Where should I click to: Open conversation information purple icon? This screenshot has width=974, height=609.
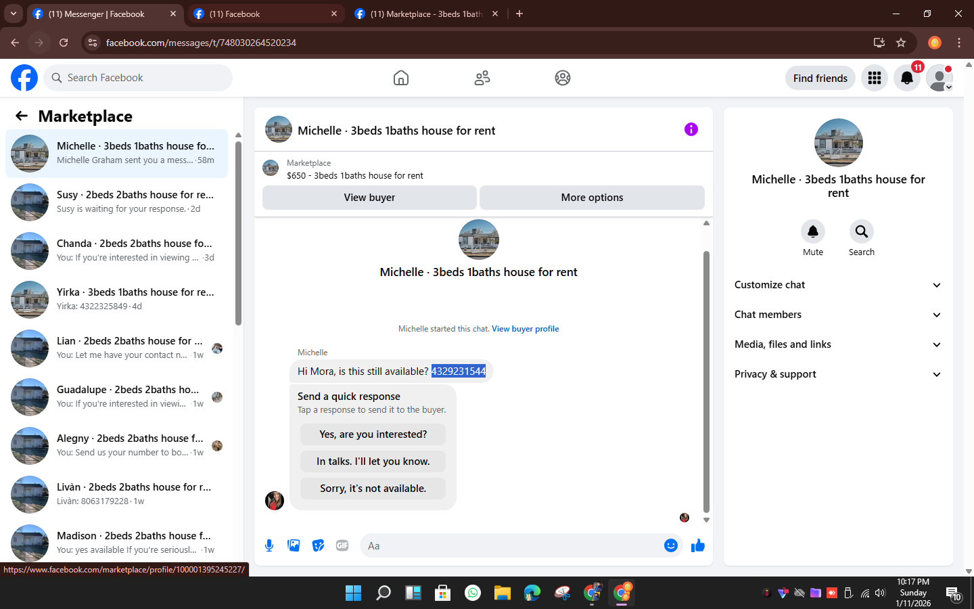click(691, 129)
